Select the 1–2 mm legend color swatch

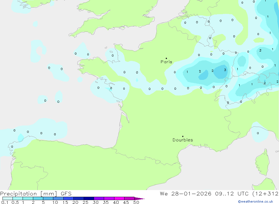28,198
